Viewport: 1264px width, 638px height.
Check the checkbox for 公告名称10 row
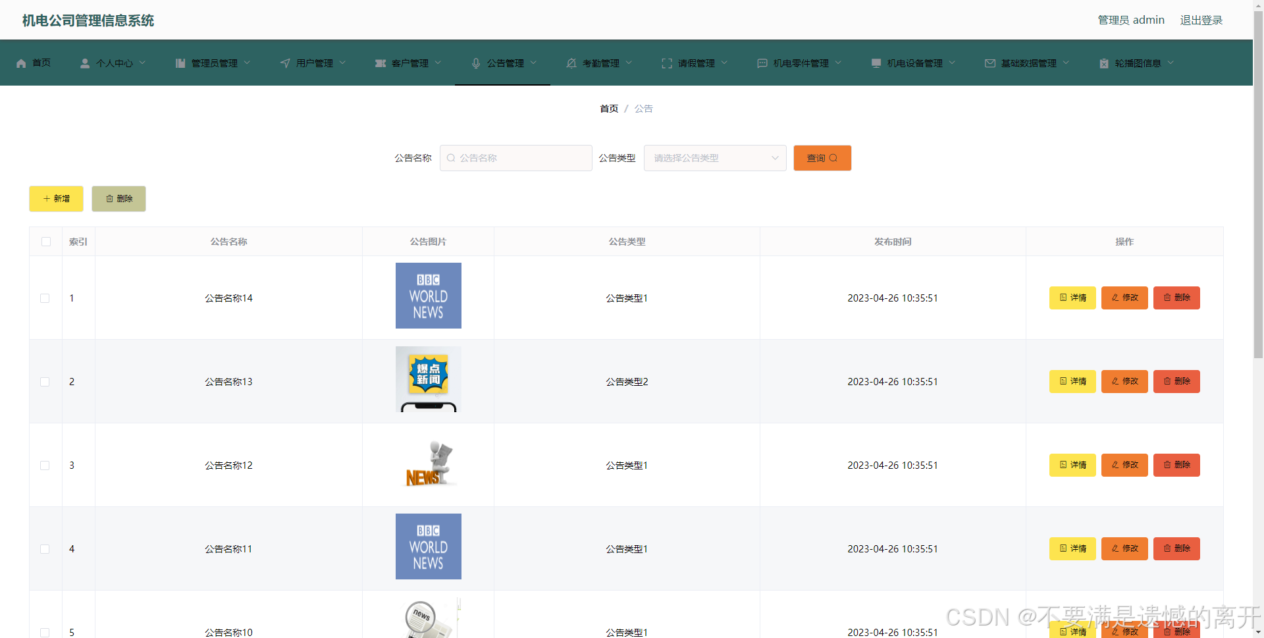click(x=45, y=633)
